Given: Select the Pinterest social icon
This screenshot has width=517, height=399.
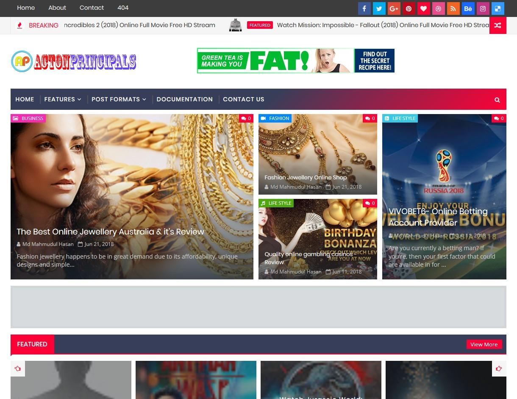Looking at the screenshot, I should pyautogui.click(x=409, y=8).
